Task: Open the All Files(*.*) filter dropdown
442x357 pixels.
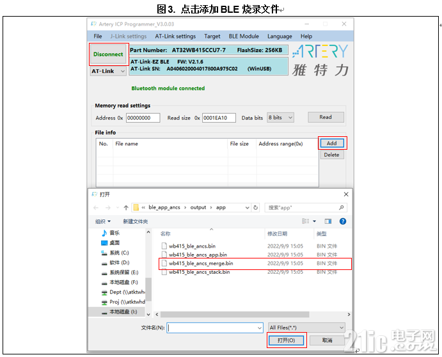Action: point(306,328)
